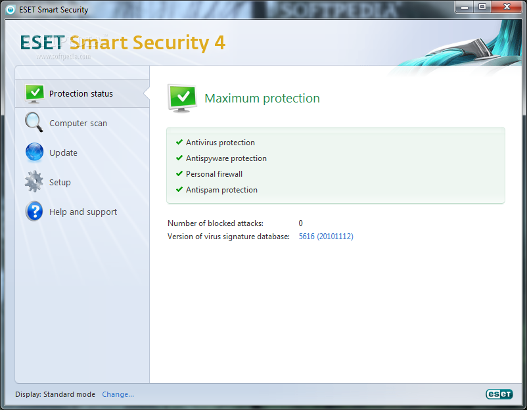Image resolution: width=527 pixels, height=410 pixels.
Task: Click the green checkmark beside Antivirus protection
Action: [x=179, y=142]
